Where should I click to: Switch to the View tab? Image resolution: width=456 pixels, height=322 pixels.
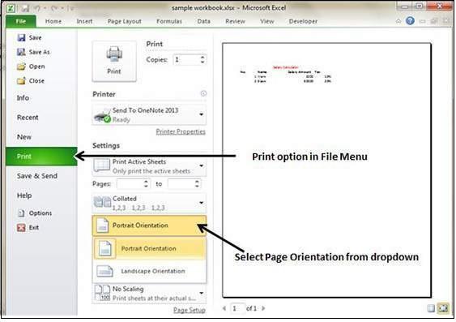tap(267, 21)
